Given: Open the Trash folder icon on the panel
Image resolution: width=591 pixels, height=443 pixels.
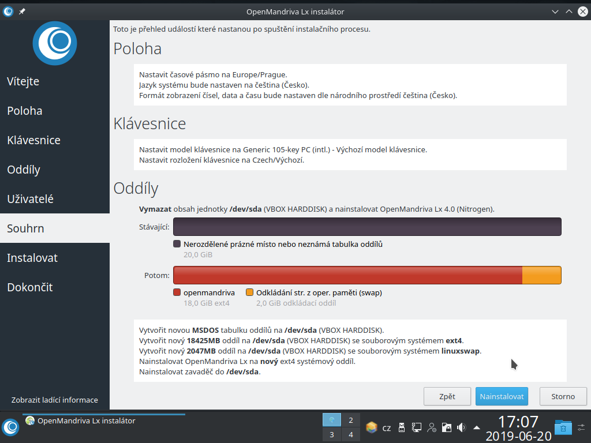Looking at the screenshot, I should tap(563, 427).
